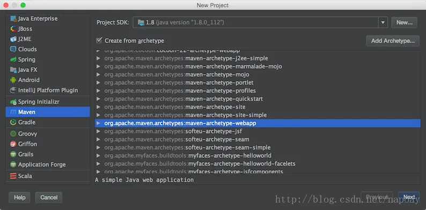Expand myfaces-archetype-helloworld node

98,156
